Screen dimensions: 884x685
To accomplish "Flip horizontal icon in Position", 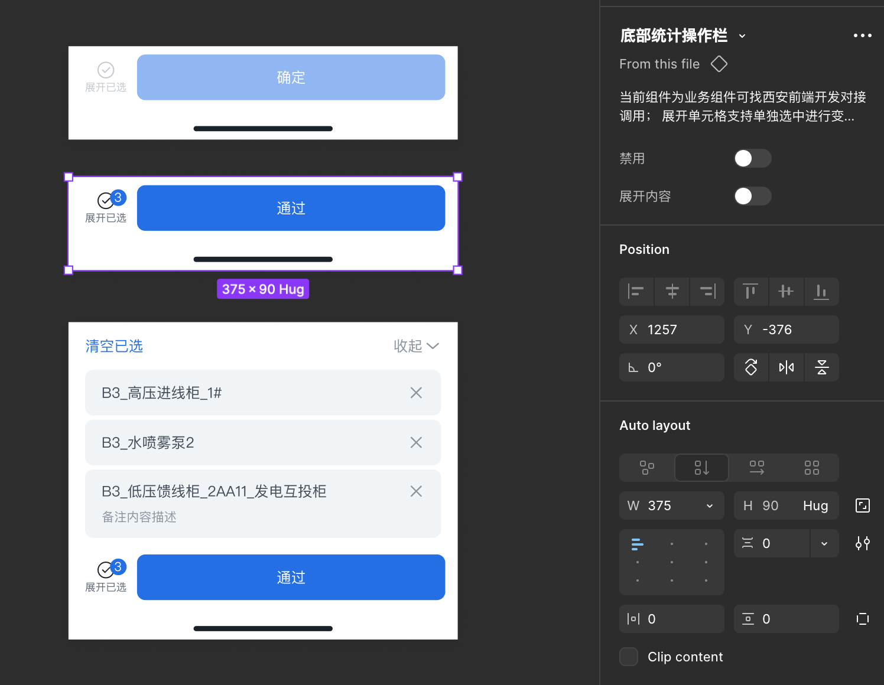I will (786, 367).
